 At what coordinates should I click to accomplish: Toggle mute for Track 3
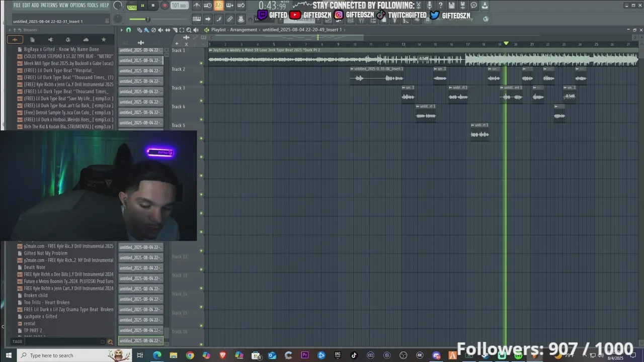pyautogui.click(x=201, y=101)
